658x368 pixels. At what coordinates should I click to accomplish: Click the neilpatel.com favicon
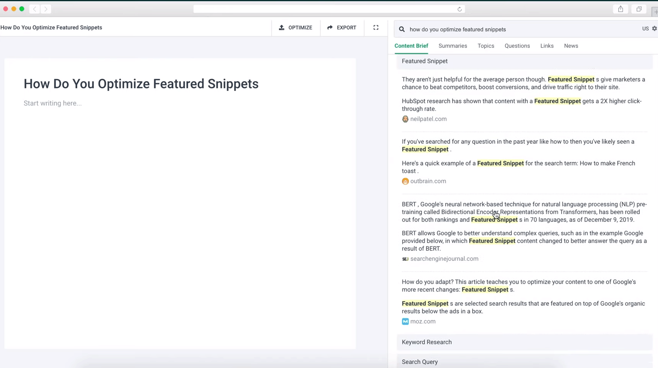pyautogui.click(x=405, y=119)
